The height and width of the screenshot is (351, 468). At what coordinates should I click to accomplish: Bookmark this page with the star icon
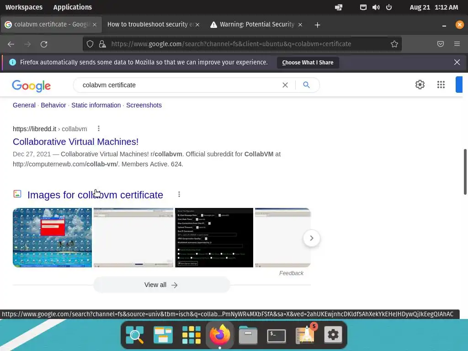[394, 44]
